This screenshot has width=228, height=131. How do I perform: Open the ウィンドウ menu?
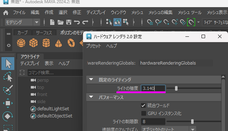[x=118, y=12]
